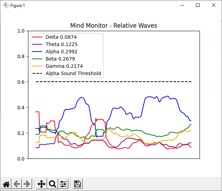
Task: Save the figure with floppy icon
Action: click(77, 184)
